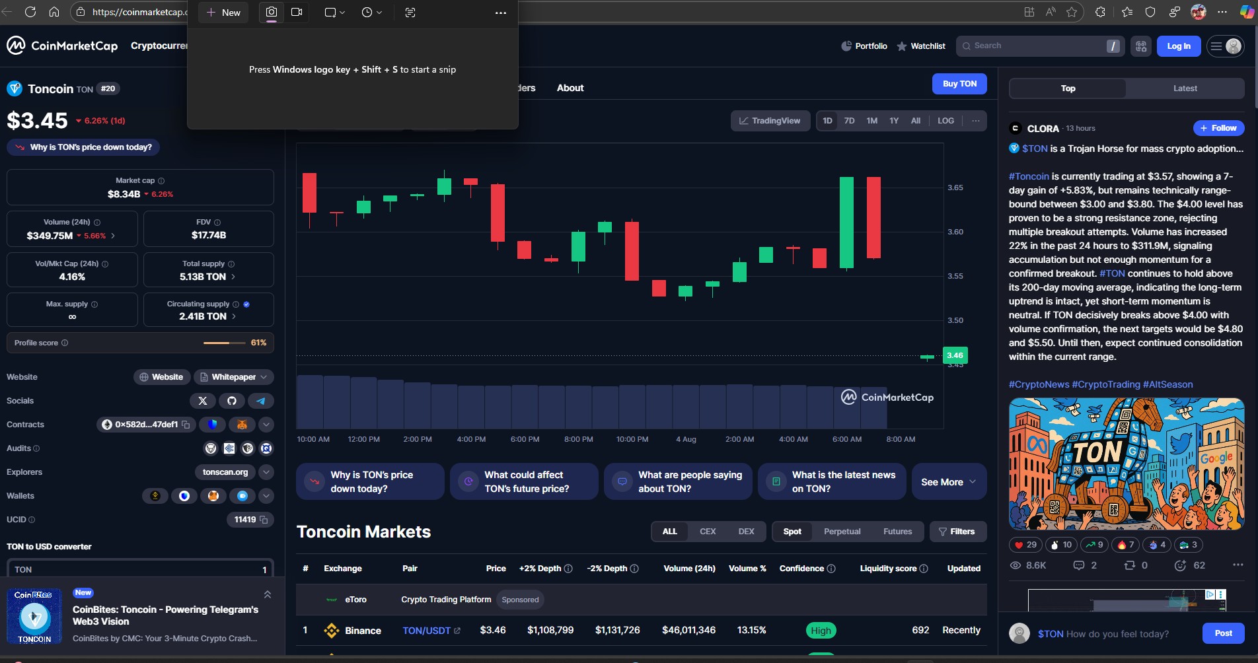Select the 1D chart range
The width and height of the screenshot is (1258, 663).
[x=827, y=121]
